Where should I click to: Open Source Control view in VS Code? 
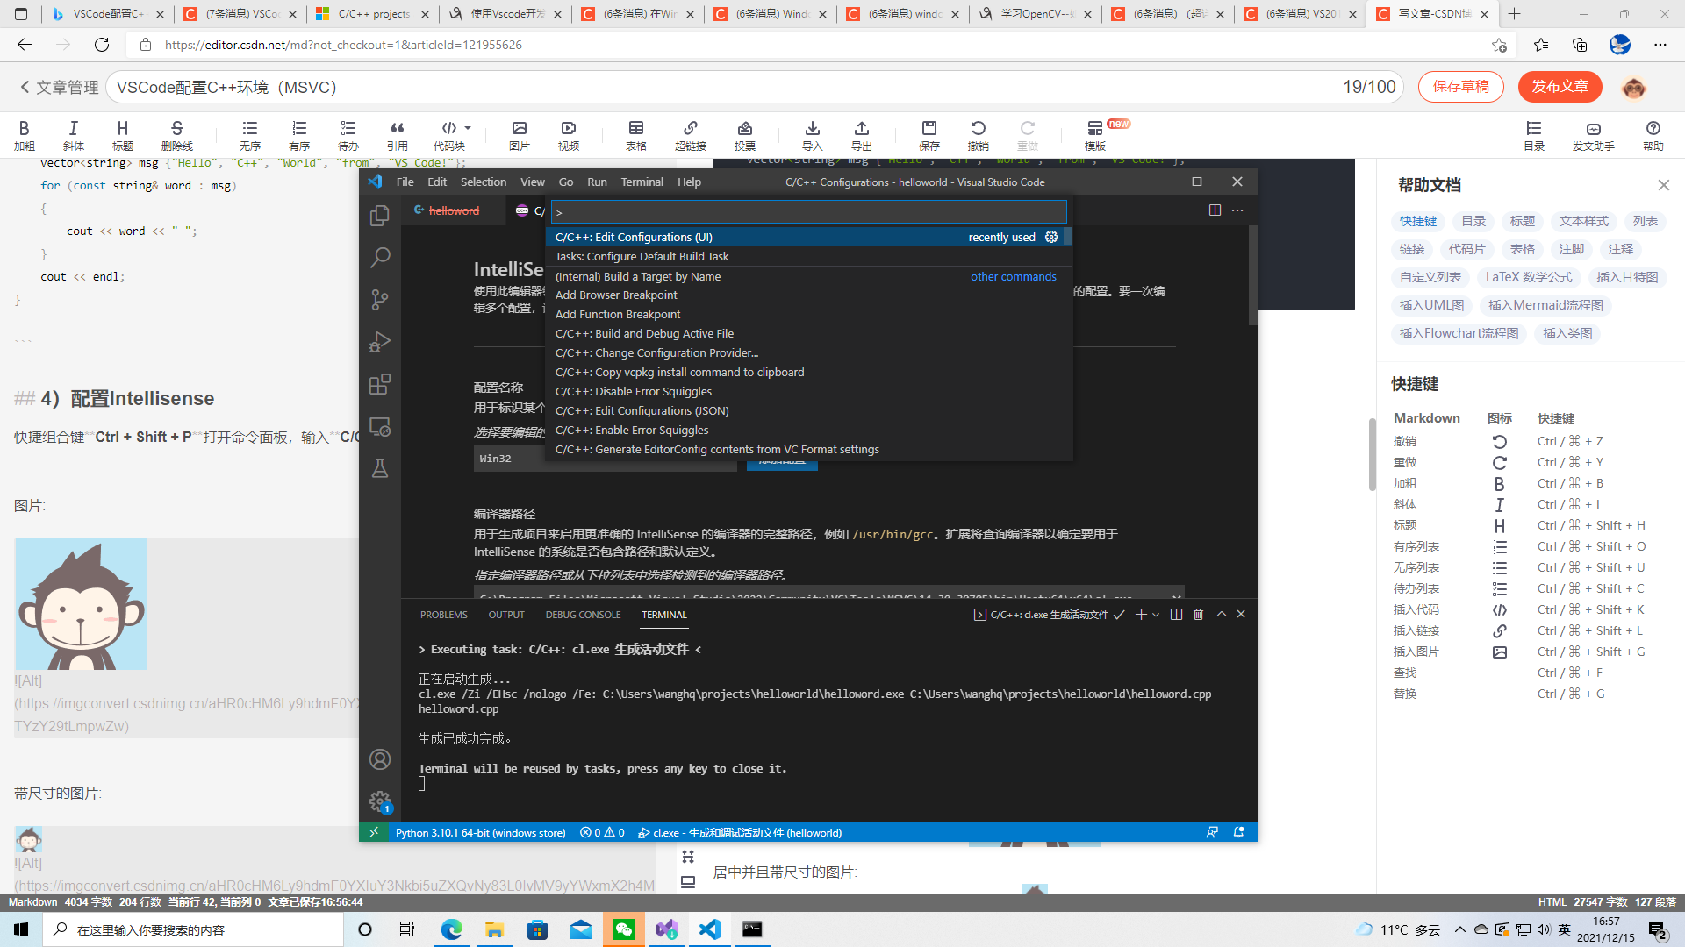coord(379,300)
